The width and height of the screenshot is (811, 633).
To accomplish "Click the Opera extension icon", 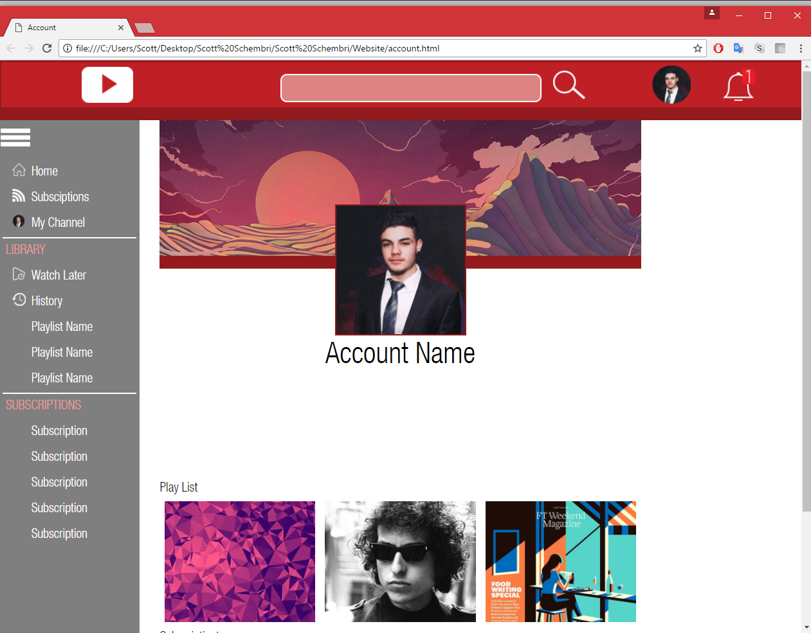I will tap(718, 48).
